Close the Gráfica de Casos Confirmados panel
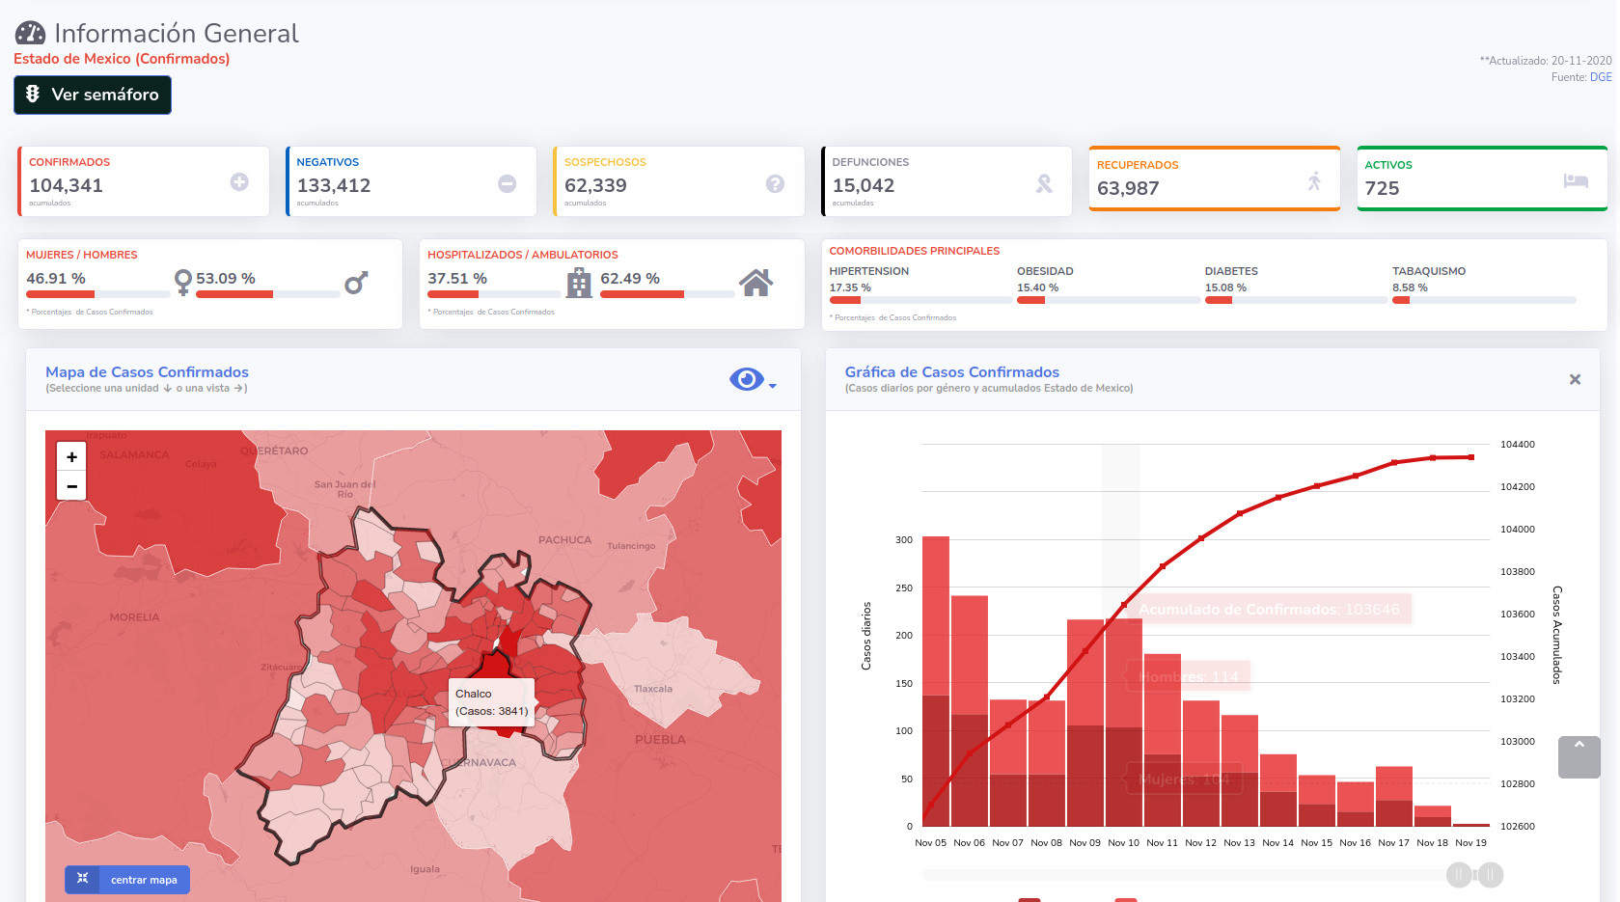Screen dimensions: 1620x902 point(1575,379)
